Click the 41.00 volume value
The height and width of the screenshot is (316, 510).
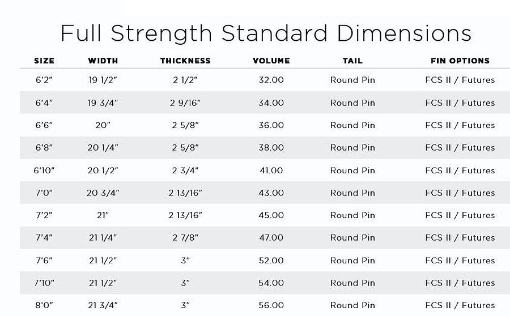271,170
